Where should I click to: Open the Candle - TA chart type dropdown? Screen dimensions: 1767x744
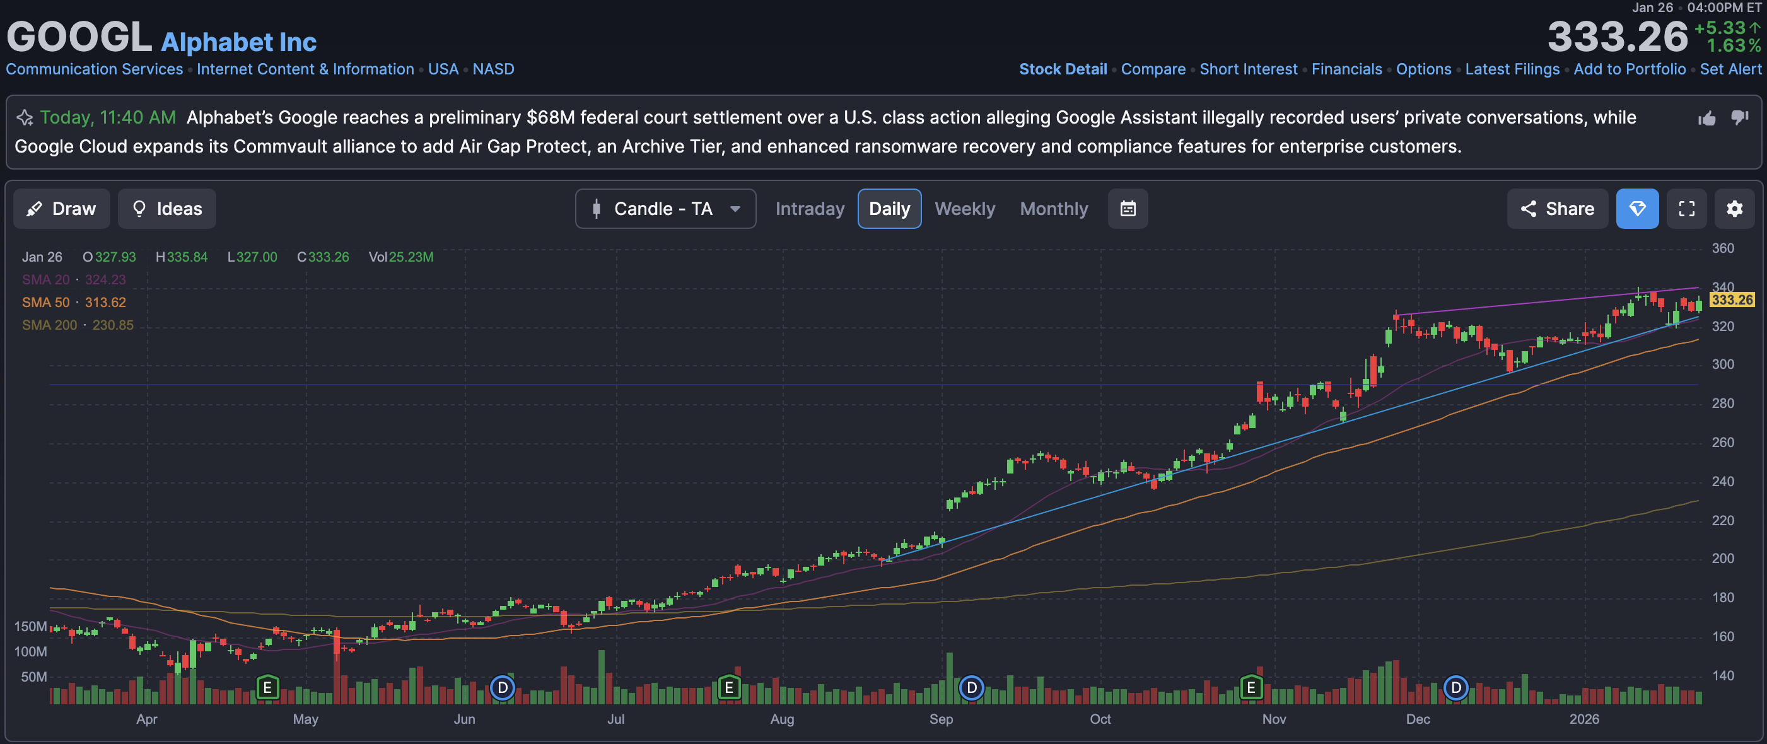pyautogui.click(x=665, y=209)
